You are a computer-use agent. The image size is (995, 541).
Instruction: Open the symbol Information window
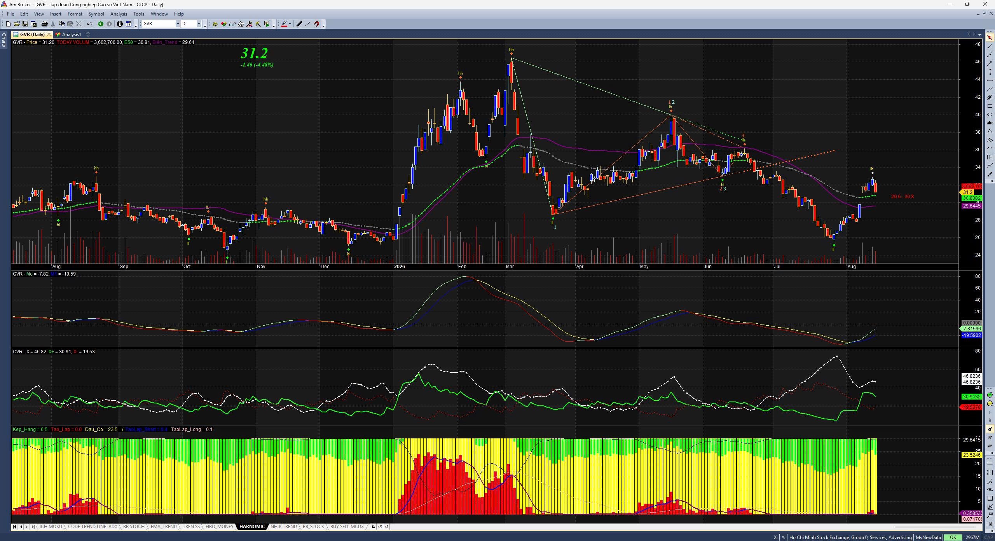(120, 24)
